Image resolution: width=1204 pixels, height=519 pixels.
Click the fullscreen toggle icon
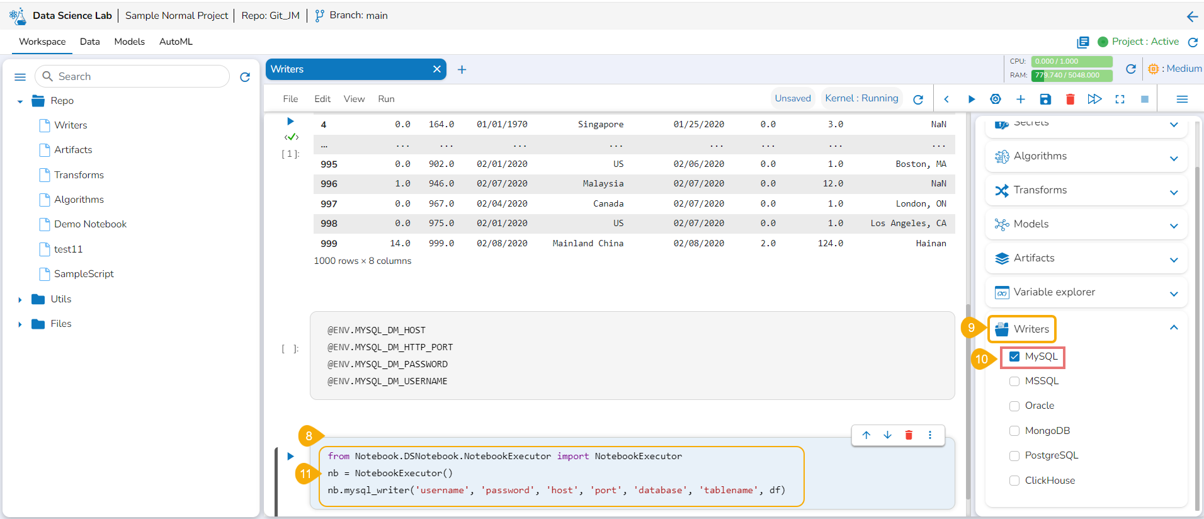pyautogui.click(x=1120, y=99)
